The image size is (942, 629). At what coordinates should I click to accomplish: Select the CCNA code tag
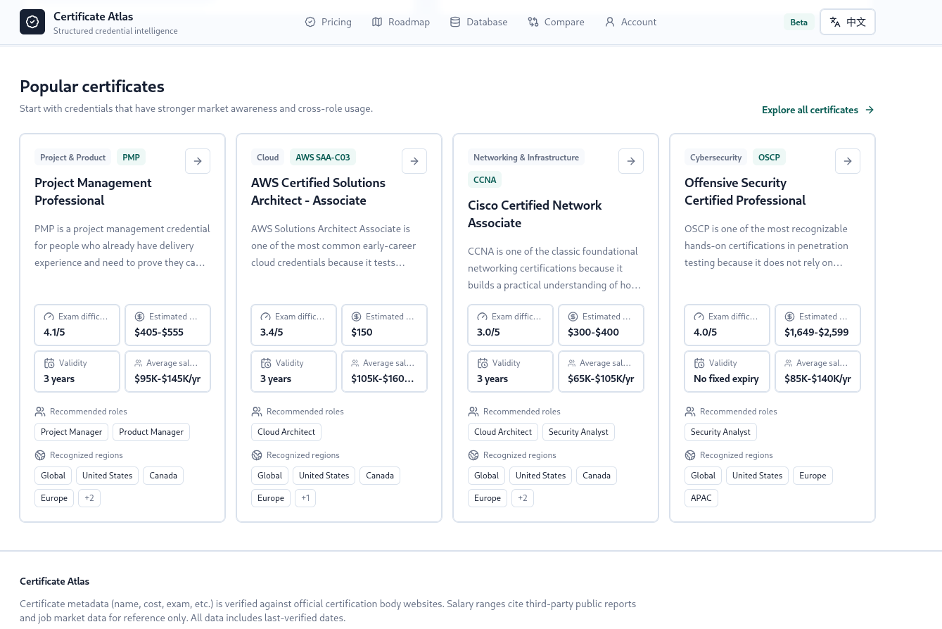coord(485,180)
